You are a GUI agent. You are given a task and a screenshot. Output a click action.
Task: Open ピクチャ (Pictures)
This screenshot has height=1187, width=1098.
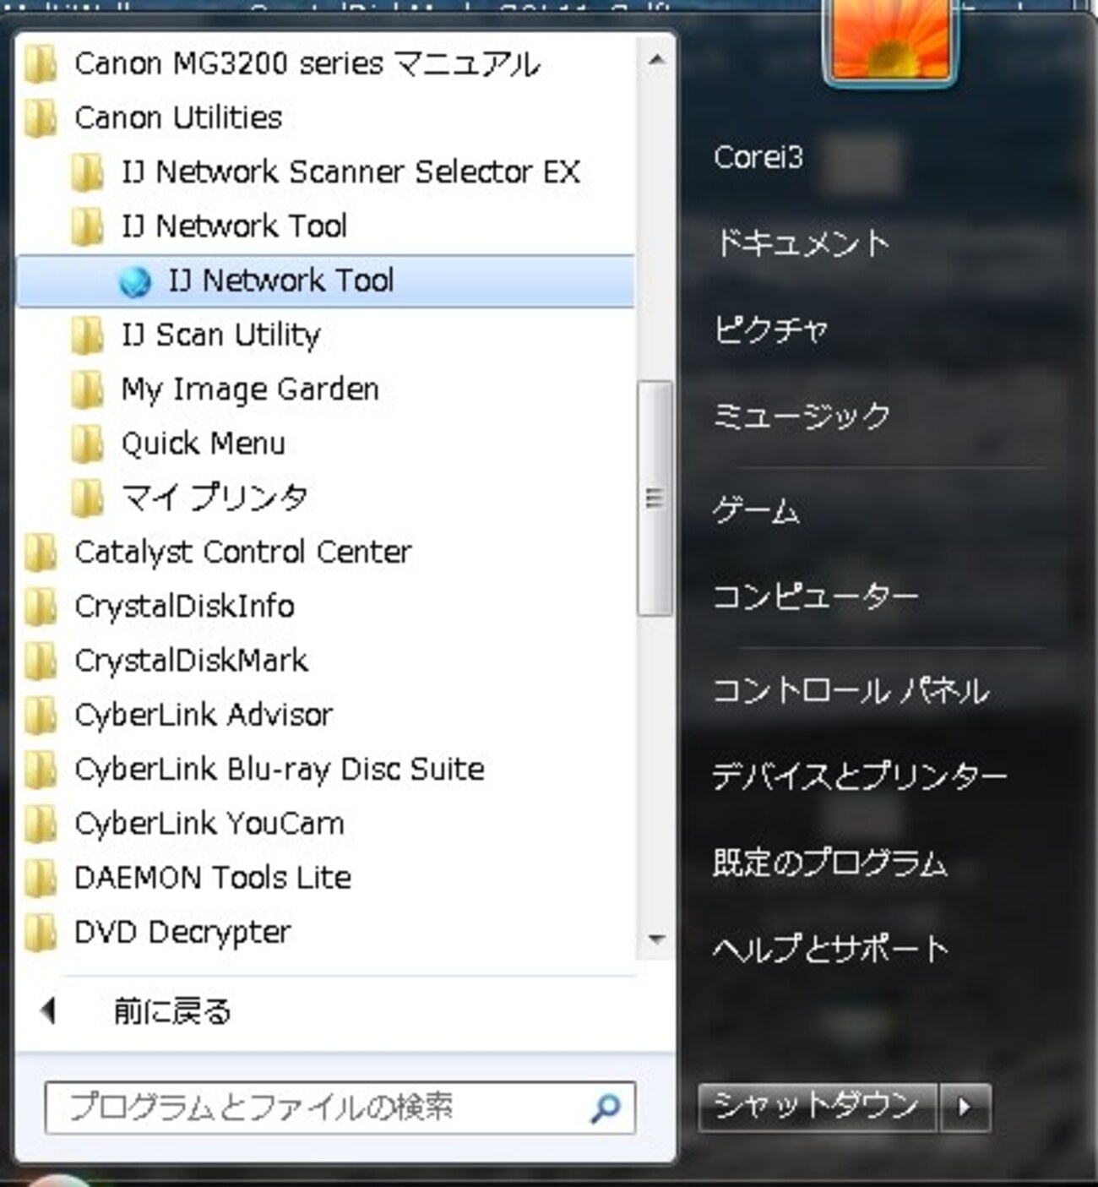click(x=770, y=329)
